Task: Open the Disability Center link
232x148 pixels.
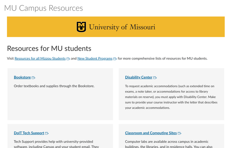Action: [x=139, y=77]
